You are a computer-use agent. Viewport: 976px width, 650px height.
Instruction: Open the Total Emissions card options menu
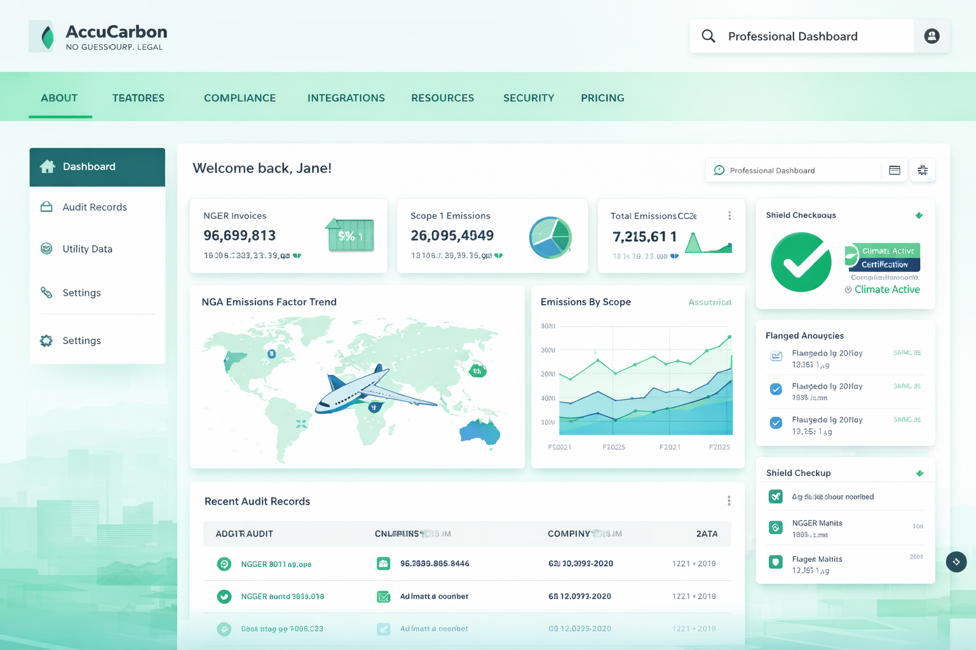(729, 216)
